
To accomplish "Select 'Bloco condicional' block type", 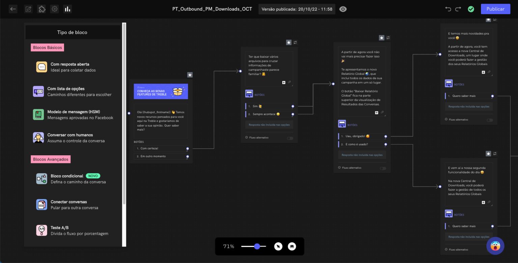I will [67, 179].
